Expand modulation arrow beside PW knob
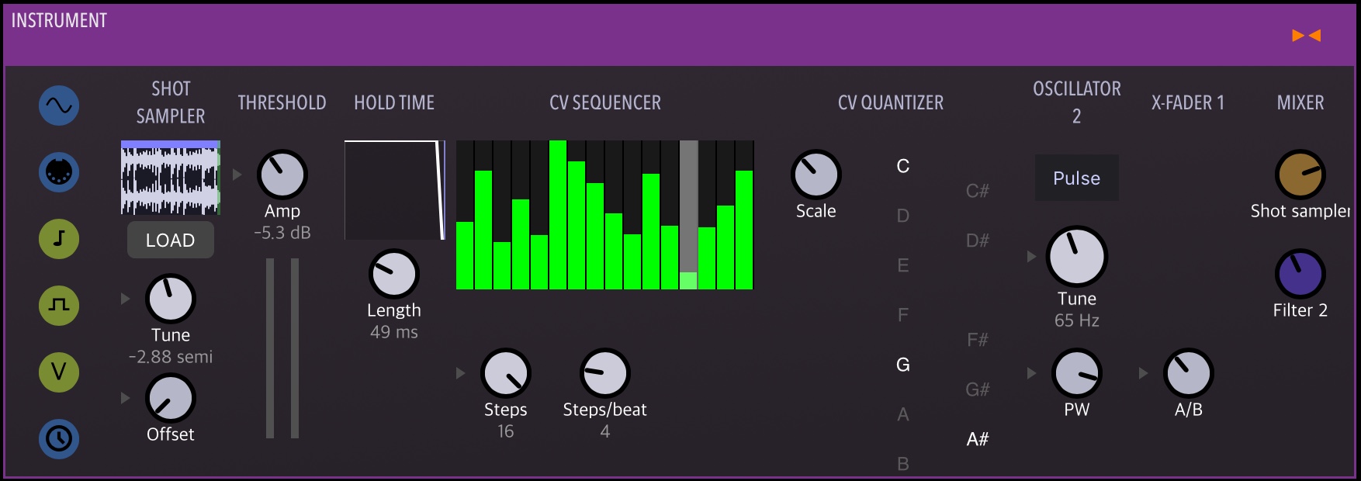Screen dimensions: 1361x481 pos(1031,373)
